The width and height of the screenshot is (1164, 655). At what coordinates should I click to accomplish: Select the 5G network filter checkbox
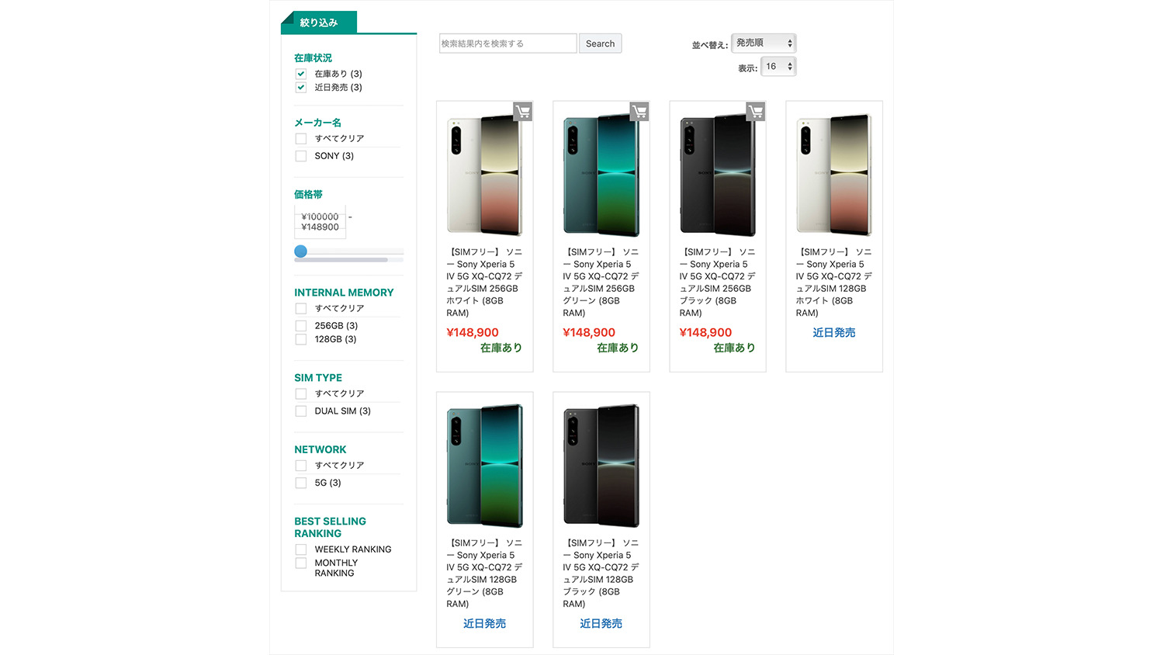point(301,483)
